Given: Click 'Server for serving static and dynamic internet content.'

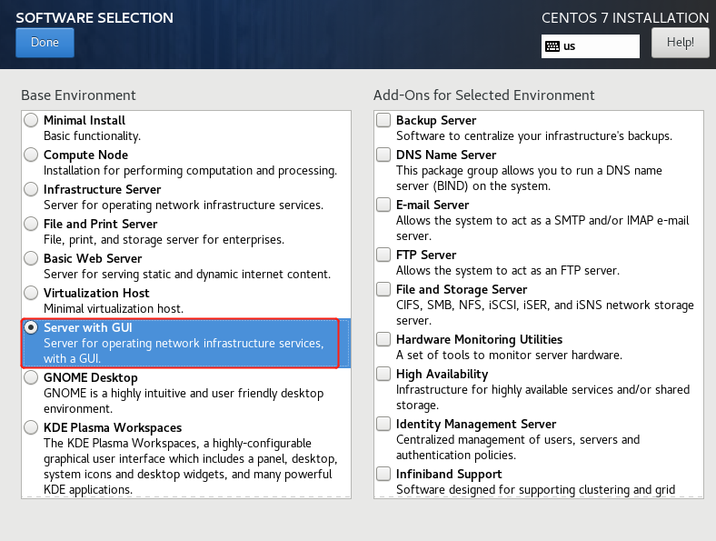Looking at the screenshot, I should (x=187, y=275).
